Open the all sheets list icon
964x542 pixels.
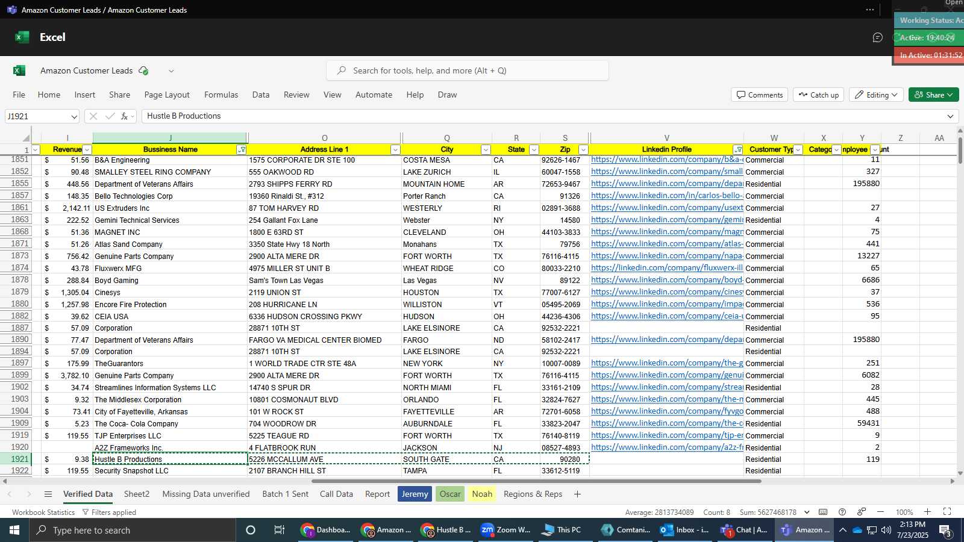pyautogui.click(x=48, y=494)
